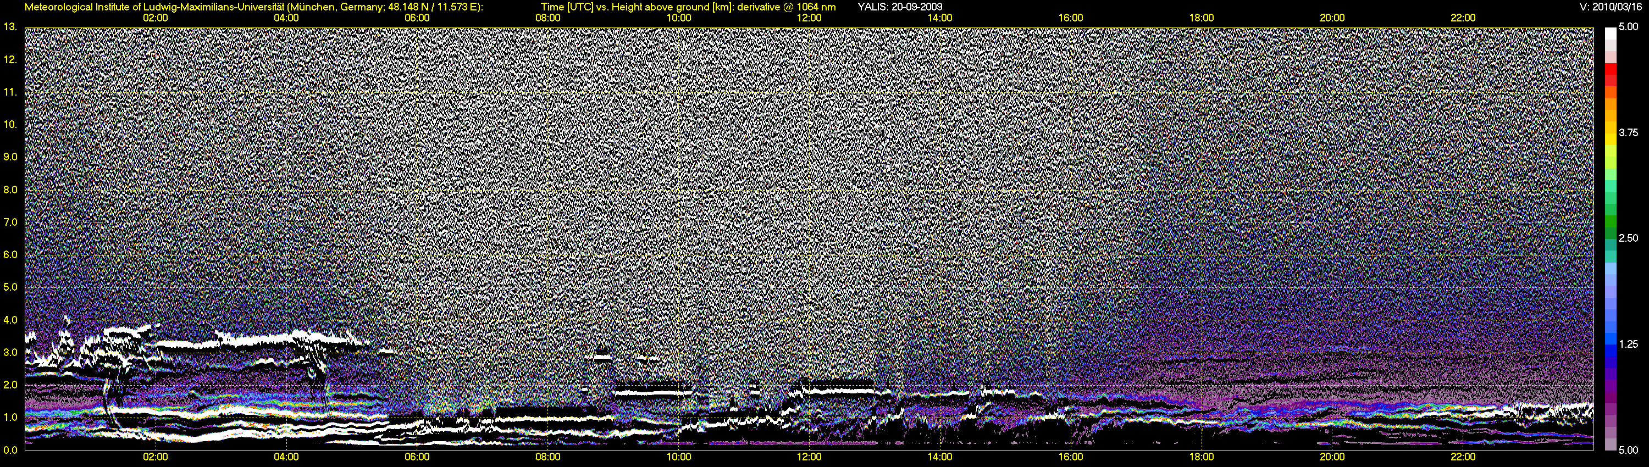Click the 22:00 time label at bottom

pyautogui.click(x=1463, y=457)
